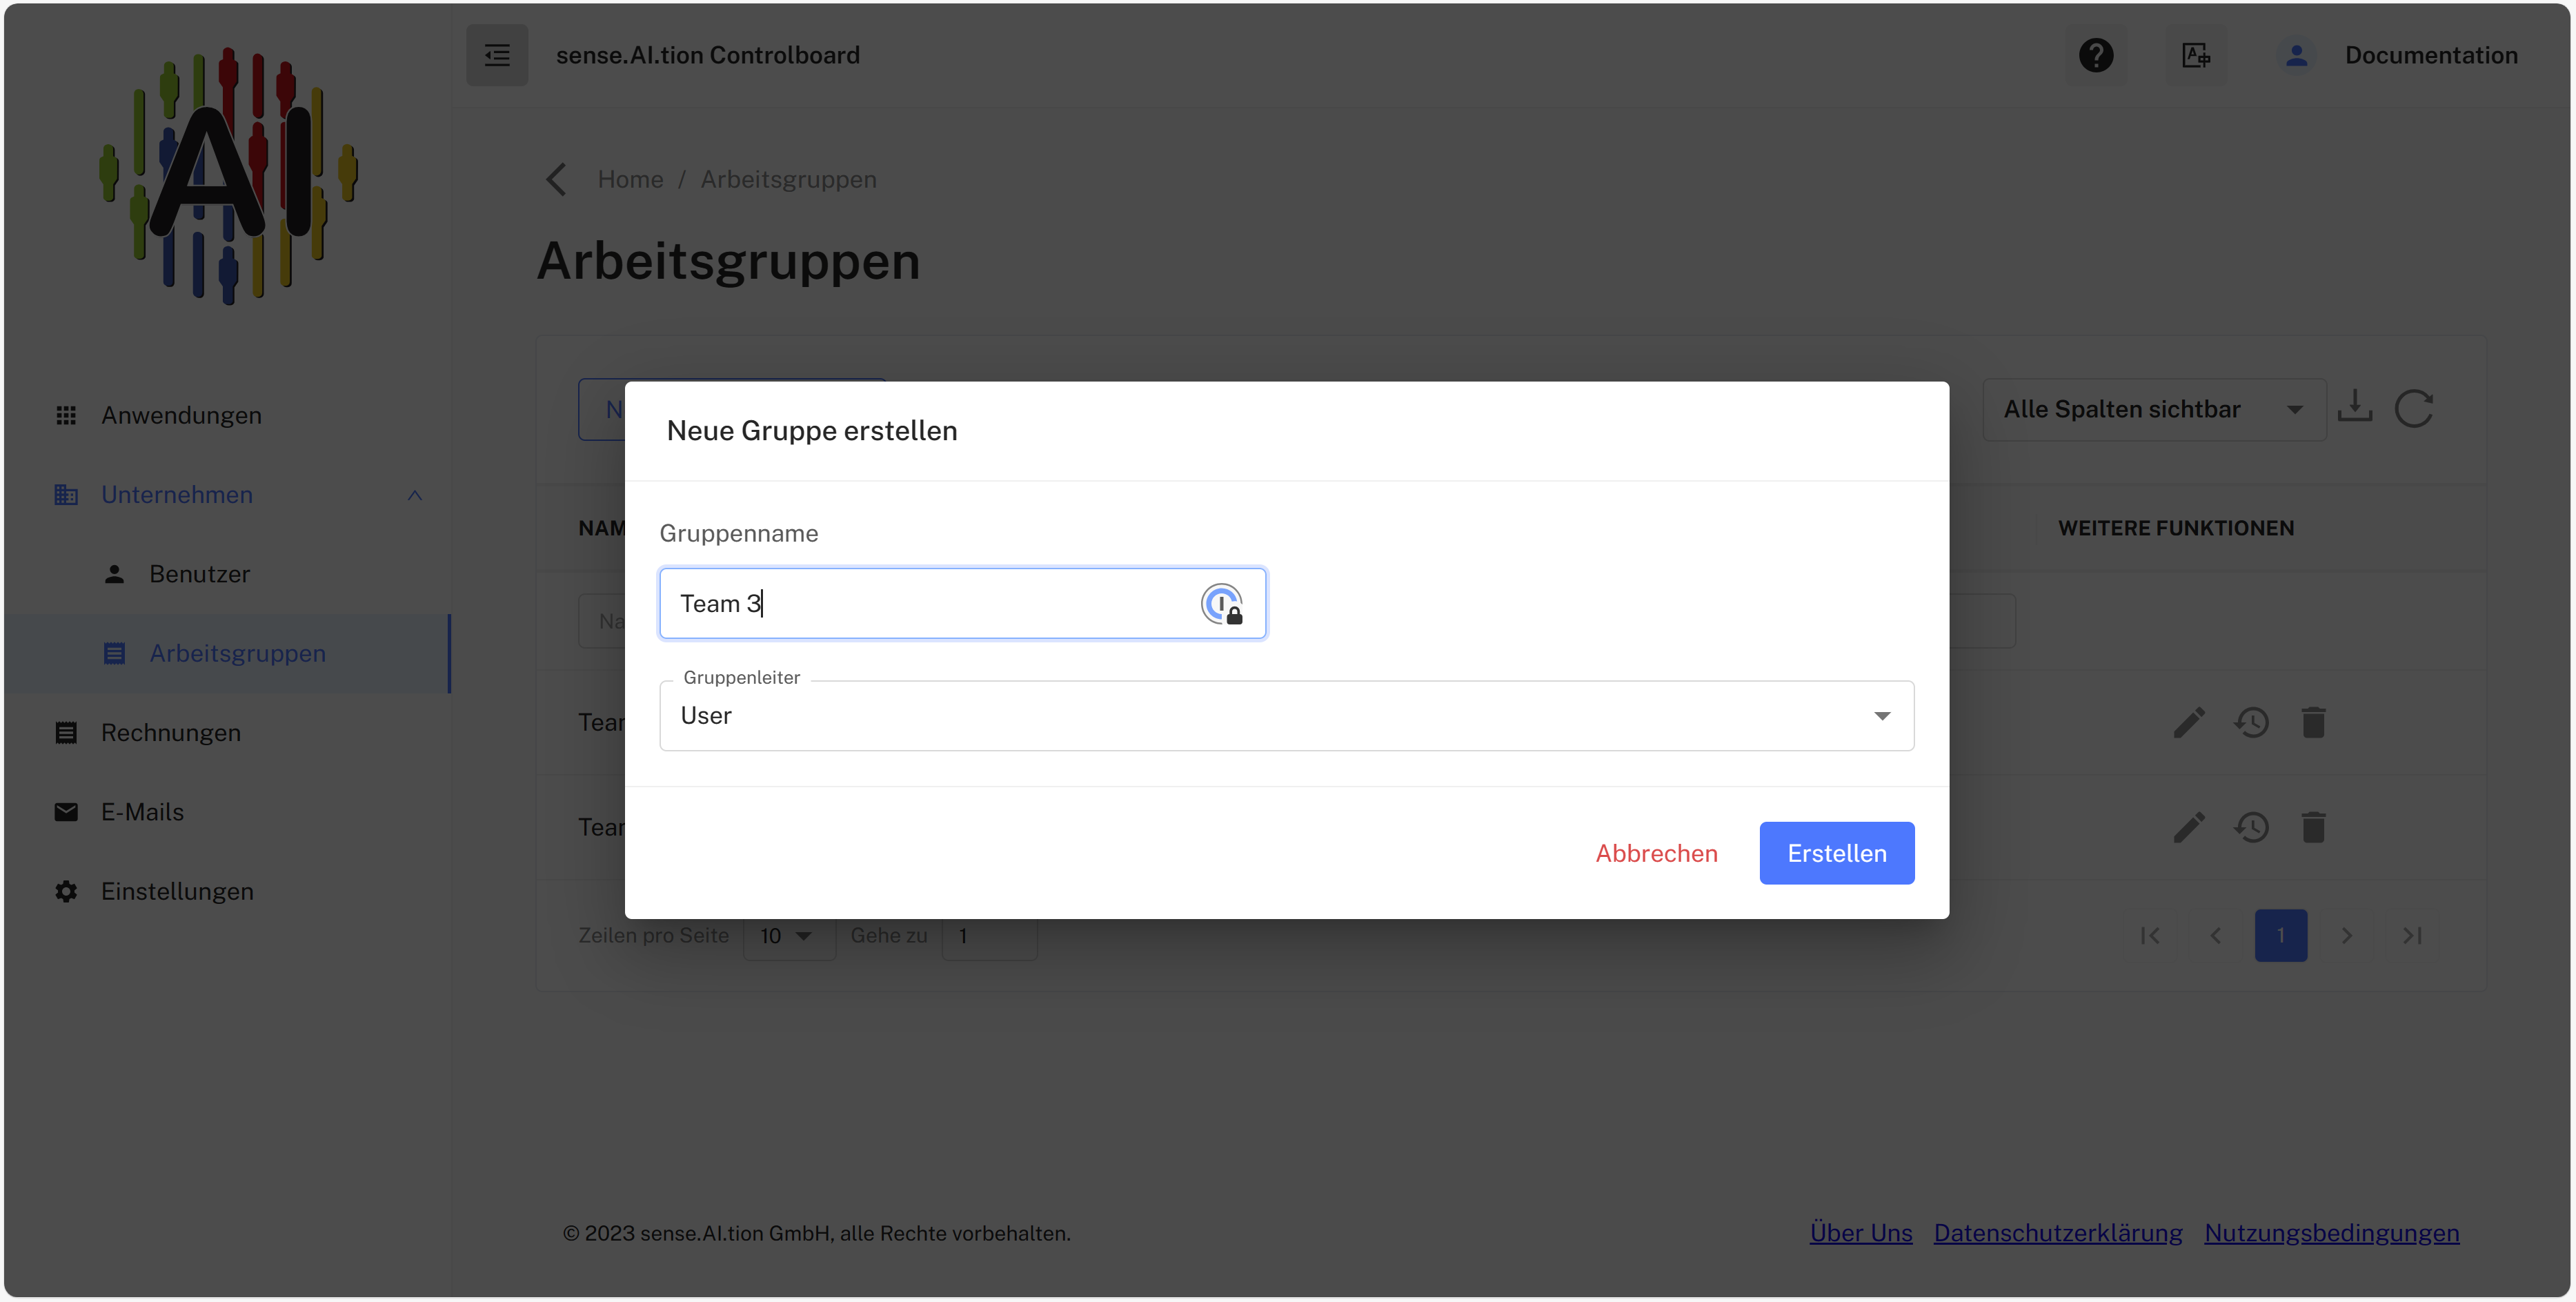
Task: Open E-Mails in sidebar
Action: pos(226,812)
